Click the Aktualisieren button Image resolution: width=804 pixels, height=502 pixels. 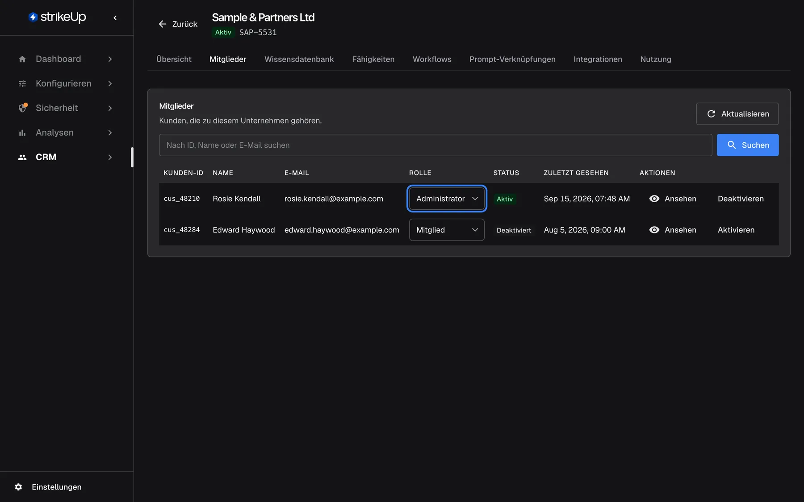click(x=737, y=114)
